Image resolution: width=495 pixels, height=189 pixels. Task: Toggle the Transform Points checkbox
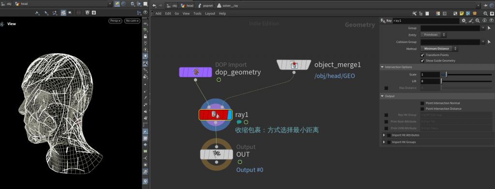(422, 55)
